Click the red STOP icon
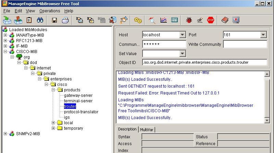 (x=211, y=20)
